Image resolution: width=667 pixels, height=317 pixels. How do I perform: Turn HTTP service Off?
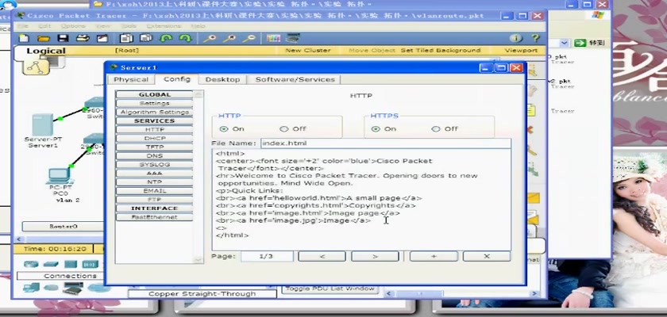283,129
